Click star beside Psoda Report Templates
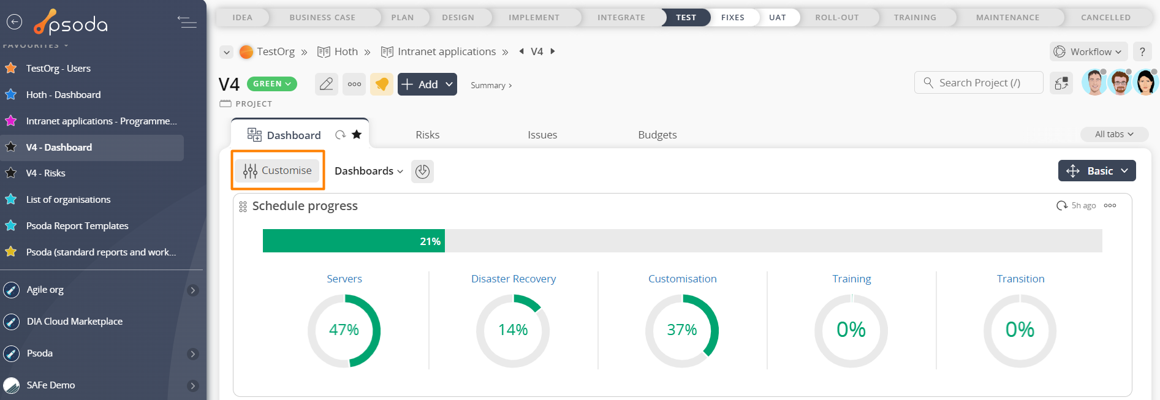1160x400 pixels. 11,225
